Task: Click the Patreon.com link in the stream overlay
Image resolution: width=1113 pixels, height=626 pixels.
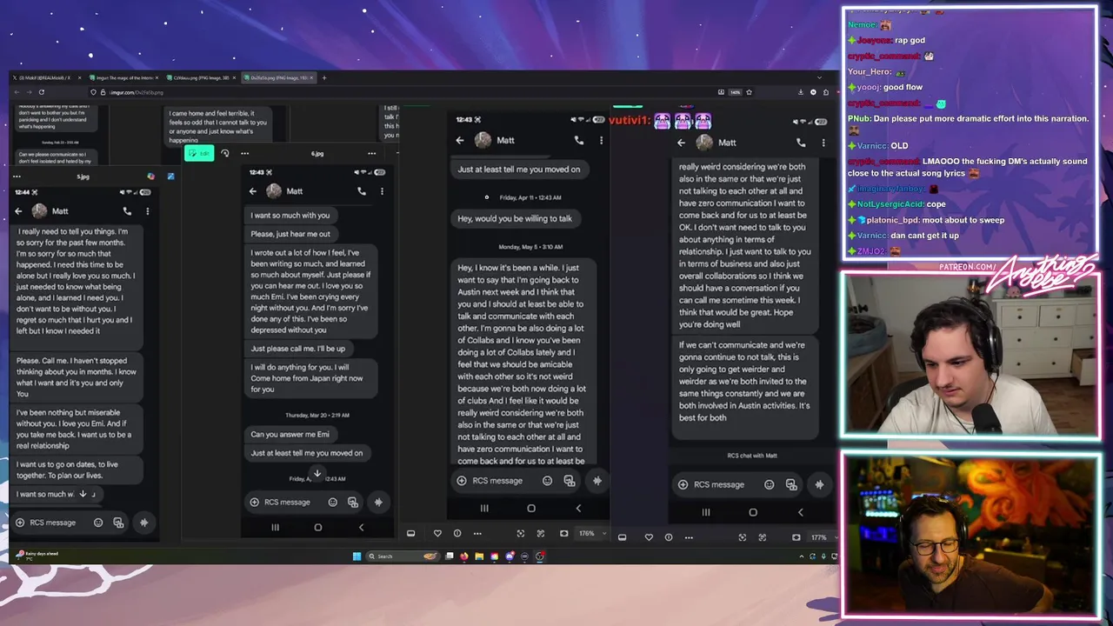Action: 968,267
